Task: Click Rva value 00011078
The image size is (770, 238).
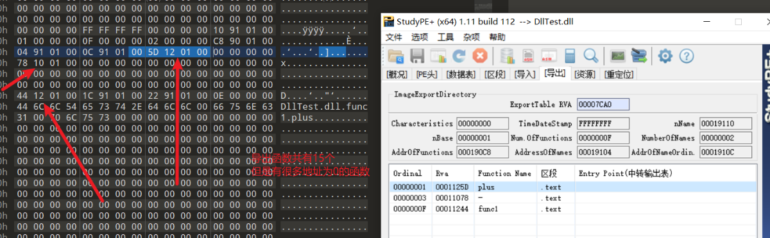Action: pos(451,198)
